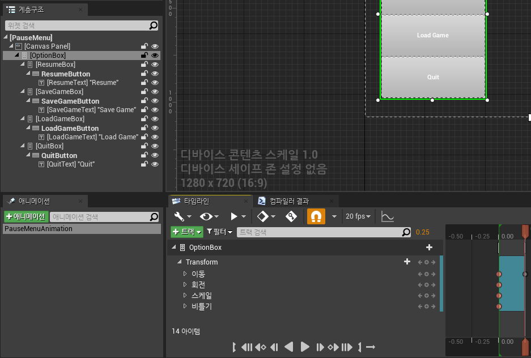Collapse the LoadGameBox tree node
This screenshot has height=358, width=531.
click(22, 118)
